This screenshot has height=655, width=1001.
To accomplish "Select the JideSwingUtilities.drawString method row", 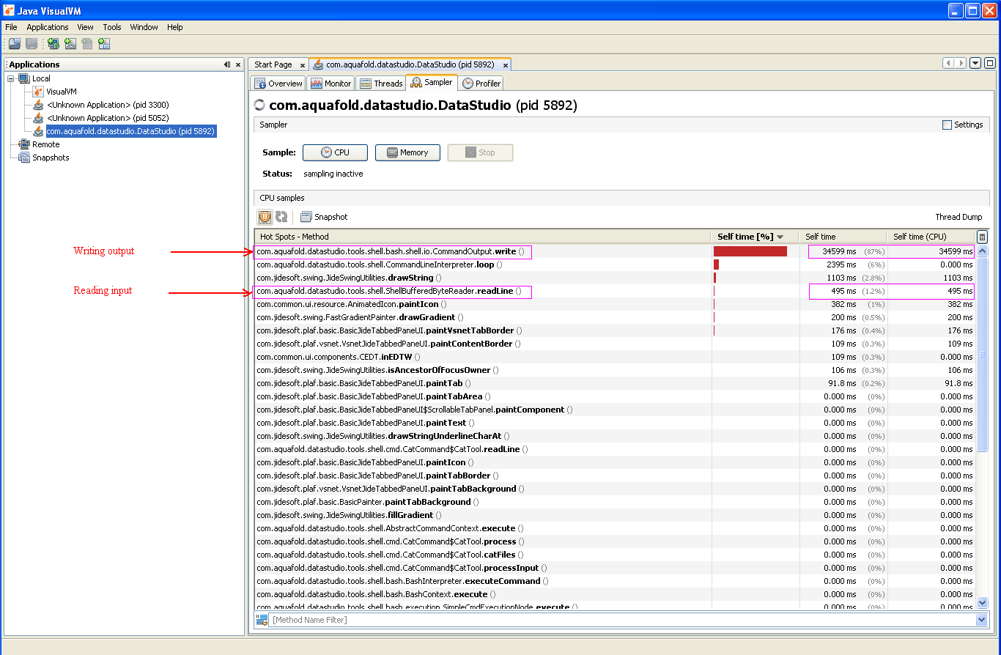I will click(615, 278).
